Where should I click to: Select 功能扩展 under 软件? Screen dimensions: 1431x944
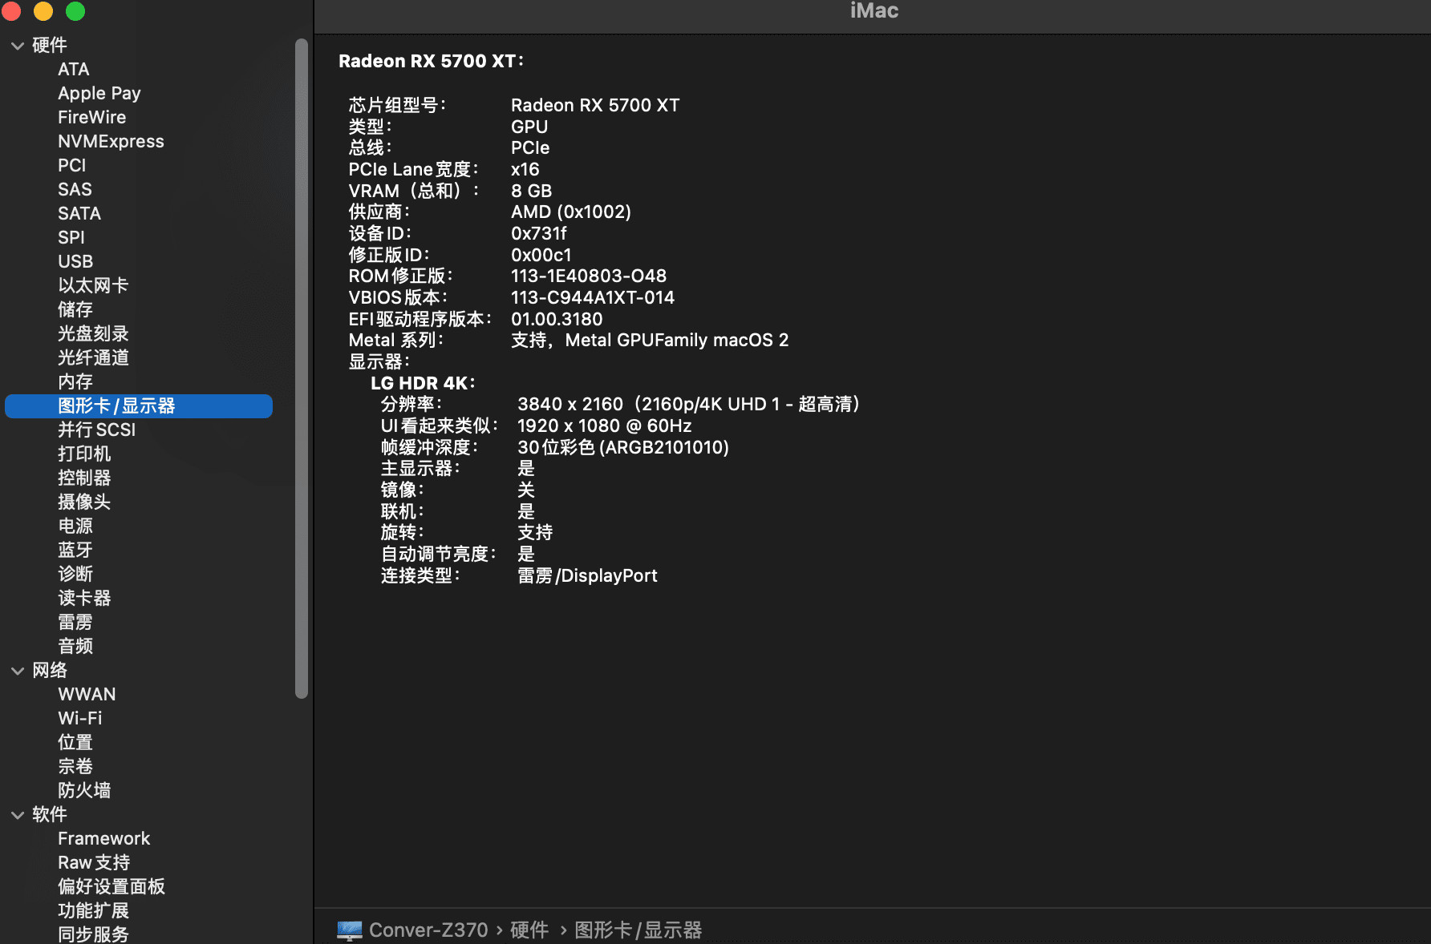pyautogui.click(x=93, y=911)
